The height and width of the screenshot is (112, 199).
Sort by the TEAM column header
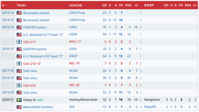point(21,5)
